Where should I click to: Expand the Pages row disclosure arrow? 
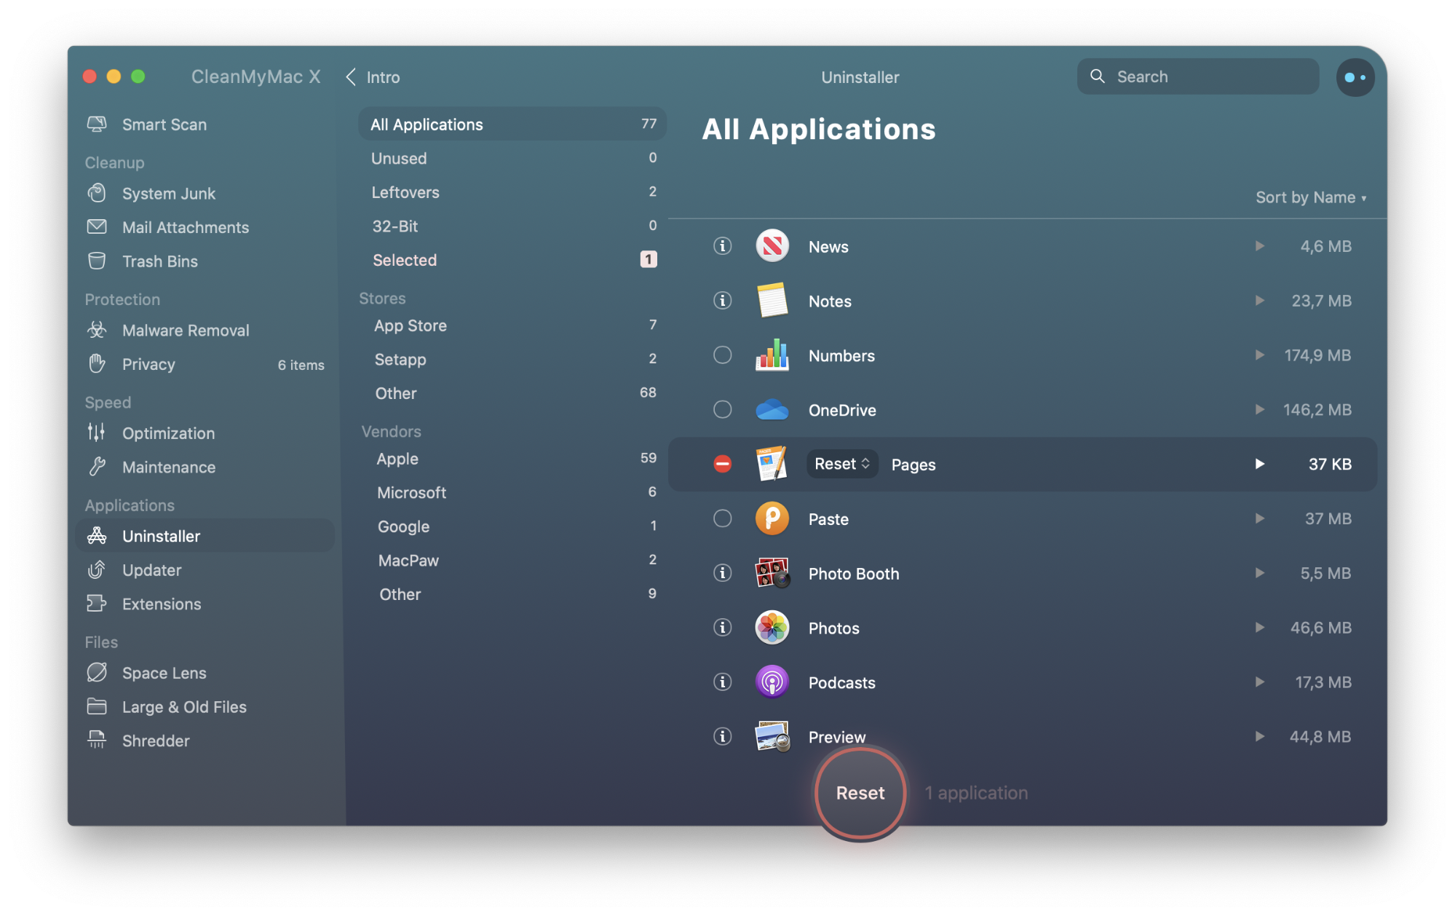[1259, 464]
